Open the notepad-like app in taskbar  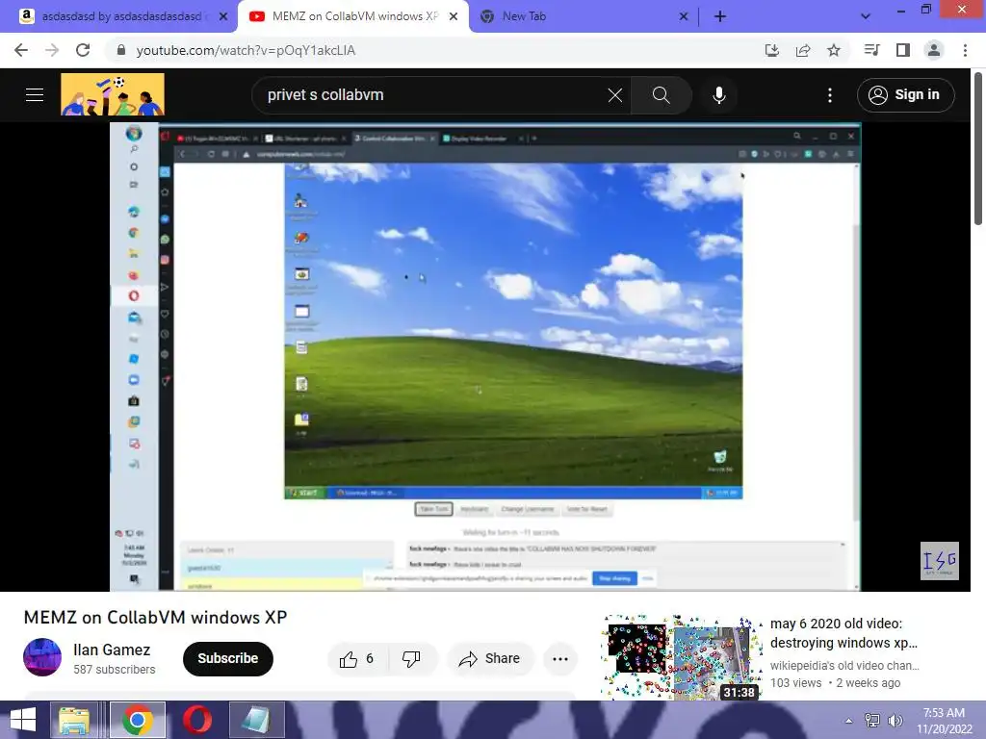(x=256, y=720)
